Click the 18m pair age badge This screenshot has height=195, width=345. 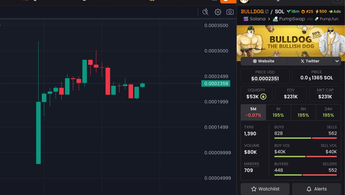[293, 12]
